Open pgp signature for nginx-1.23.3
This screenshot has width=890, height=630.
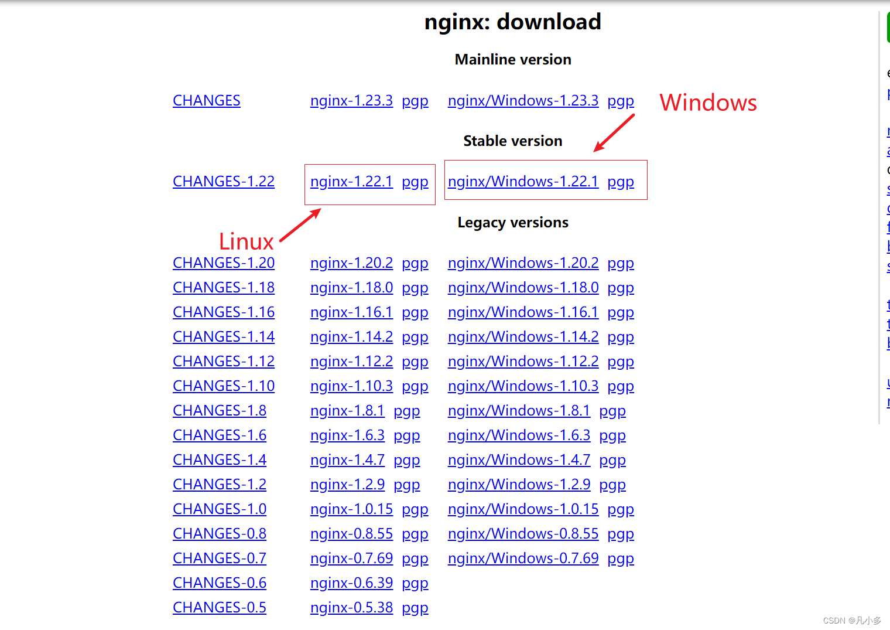tap(415, 101)
